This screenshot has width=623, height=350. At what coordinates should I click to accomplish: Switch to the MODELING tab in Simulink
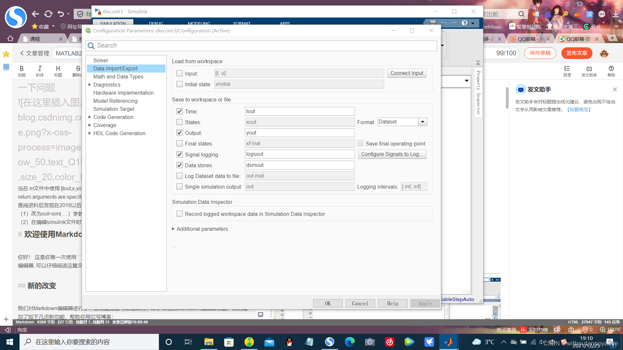(199, 23)
